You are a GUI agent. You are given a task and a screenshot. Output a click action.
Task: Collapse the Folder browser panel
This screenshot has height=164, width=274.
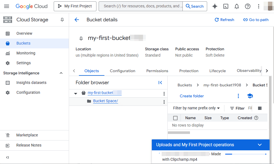click(x=160, y=83)
